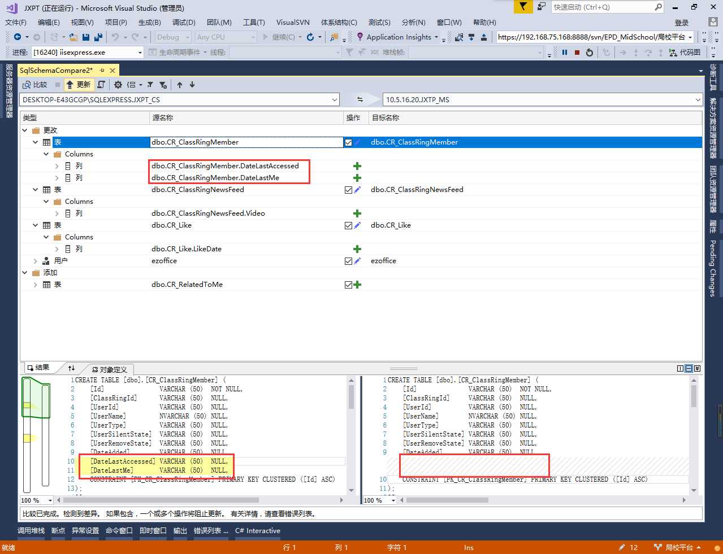Screen dimensions: 723x554
Task: Open the C# Interactive bottom tab
Action: pos(258,531)
